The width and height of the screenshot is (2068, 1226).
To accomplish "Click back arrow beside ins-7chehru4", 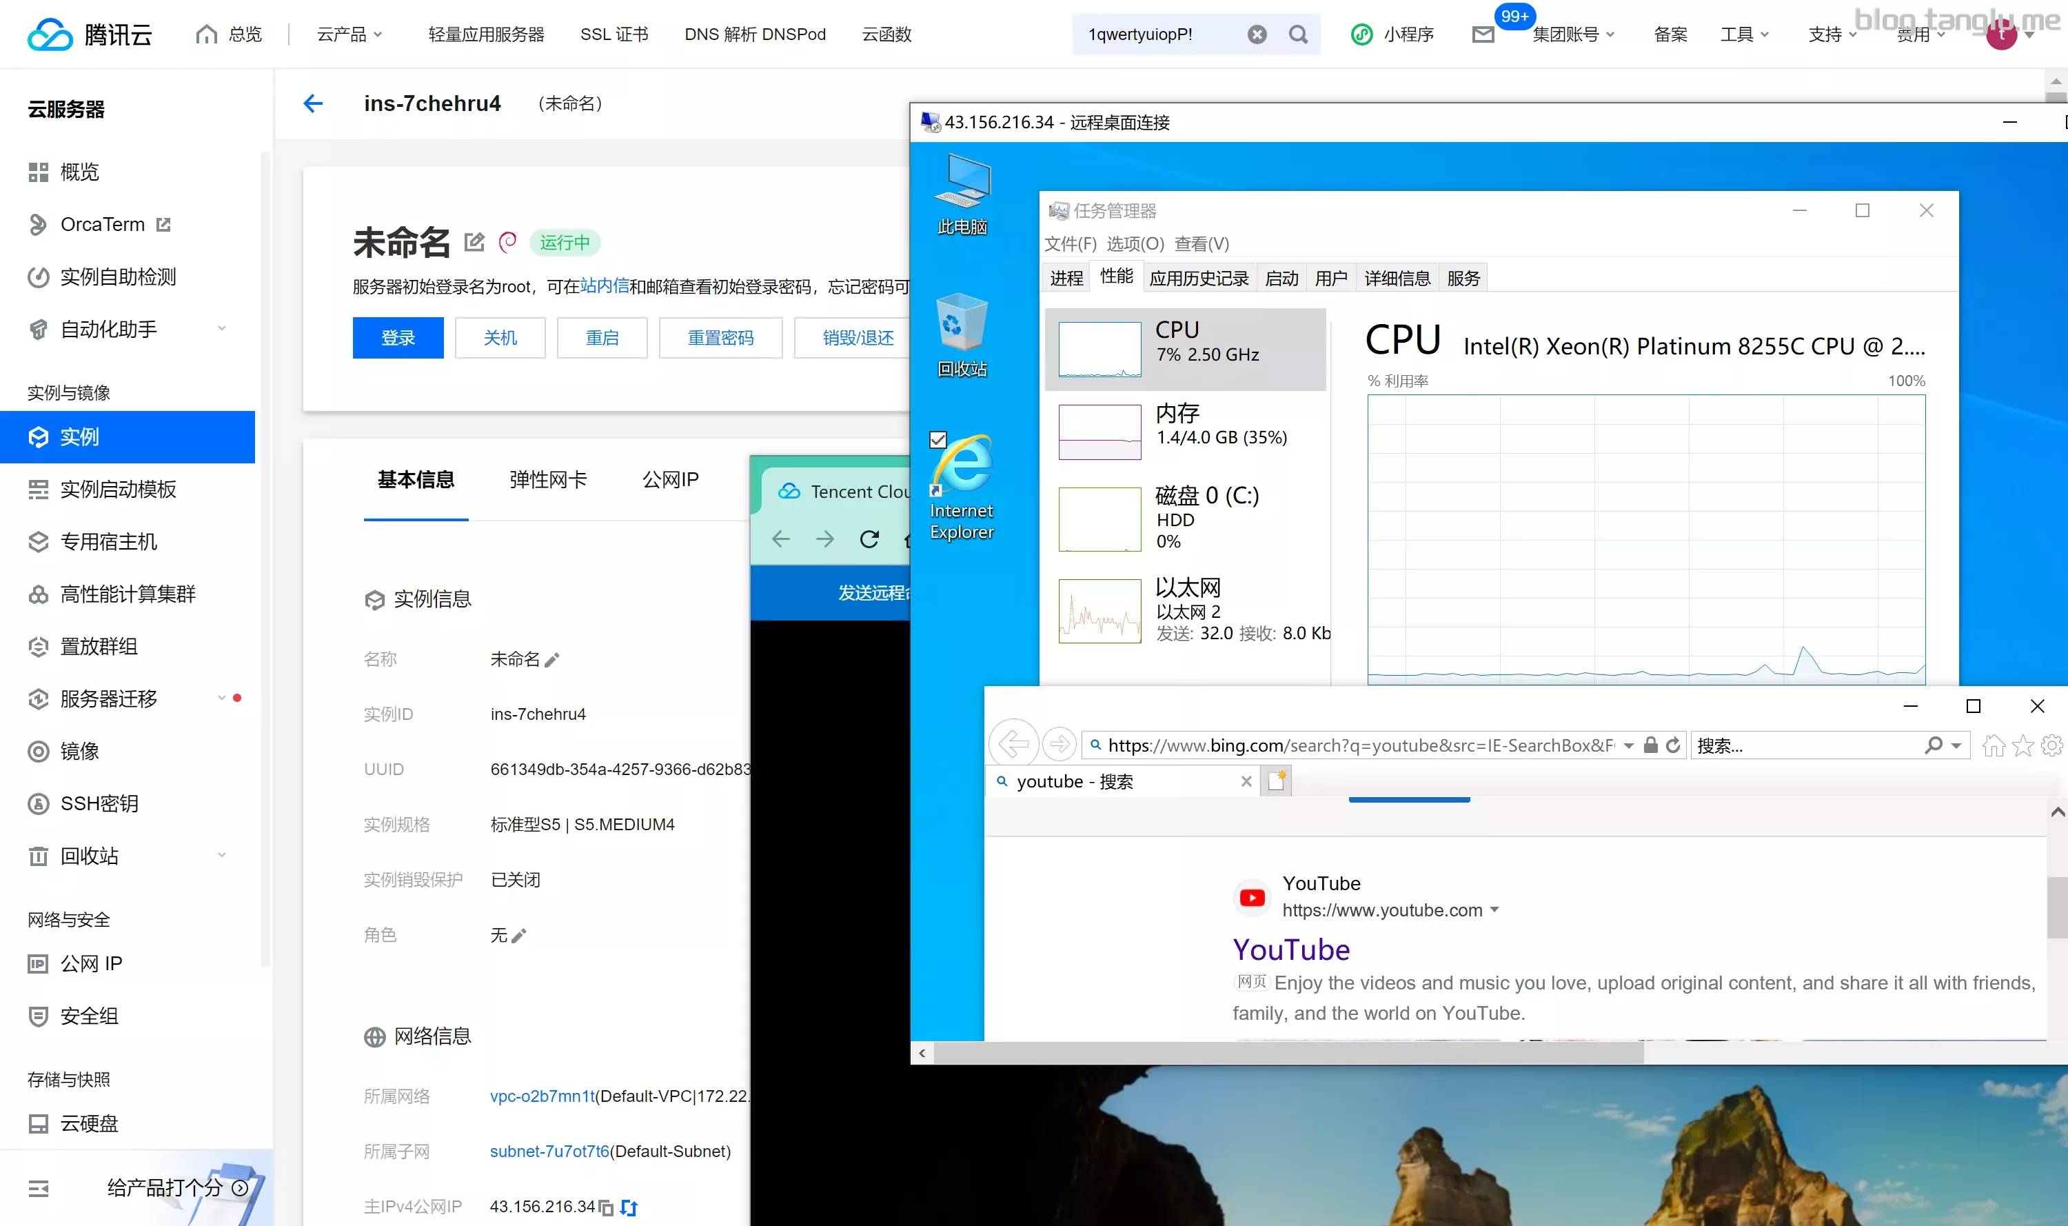I will (313, 103).
